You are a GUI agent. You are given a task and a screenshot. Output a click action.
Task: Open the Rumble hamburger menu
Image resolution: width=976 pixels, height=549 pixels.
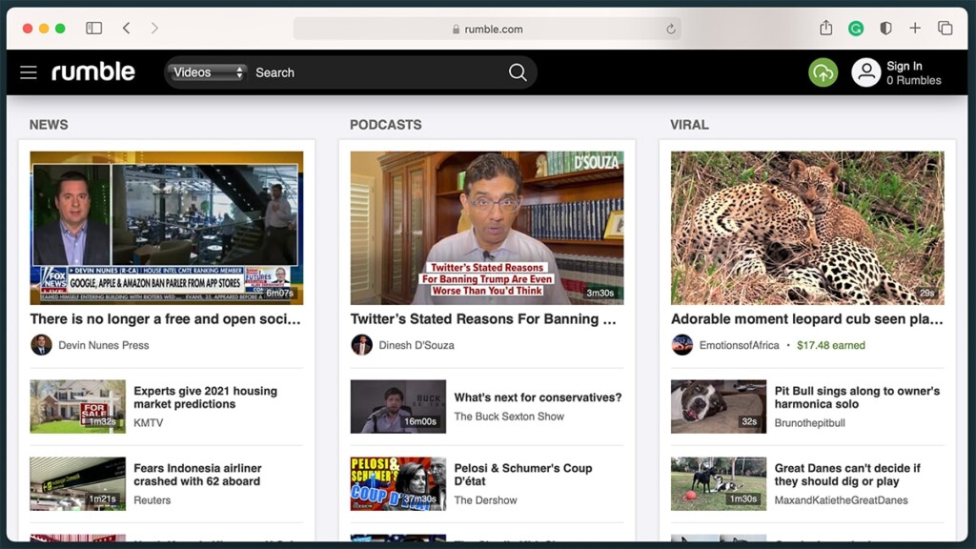click(28, 72)
